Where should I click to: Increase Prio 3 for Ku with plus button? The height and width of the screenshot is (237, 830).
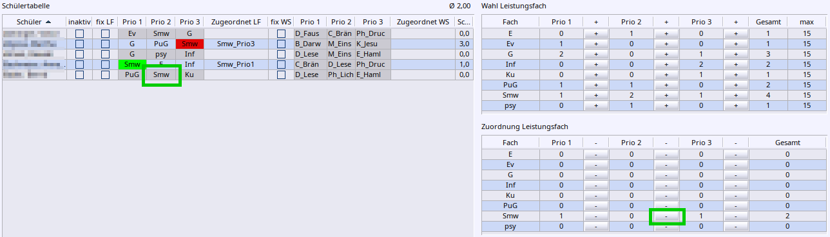pos(736,74)
